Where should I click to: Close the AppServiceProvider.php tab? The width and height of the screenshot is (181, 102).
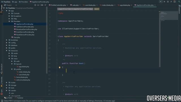point(155,5)
